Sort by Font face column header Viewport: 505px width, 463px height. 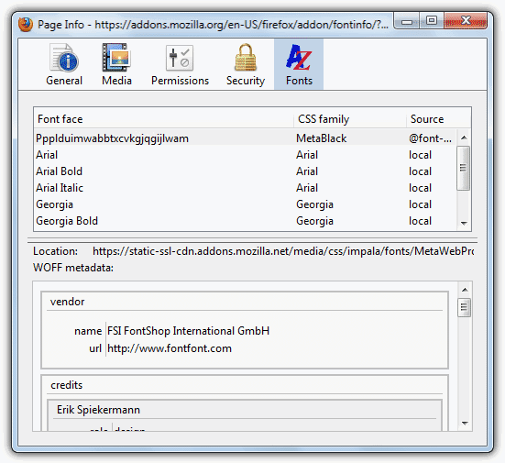[x=164, y=119]
